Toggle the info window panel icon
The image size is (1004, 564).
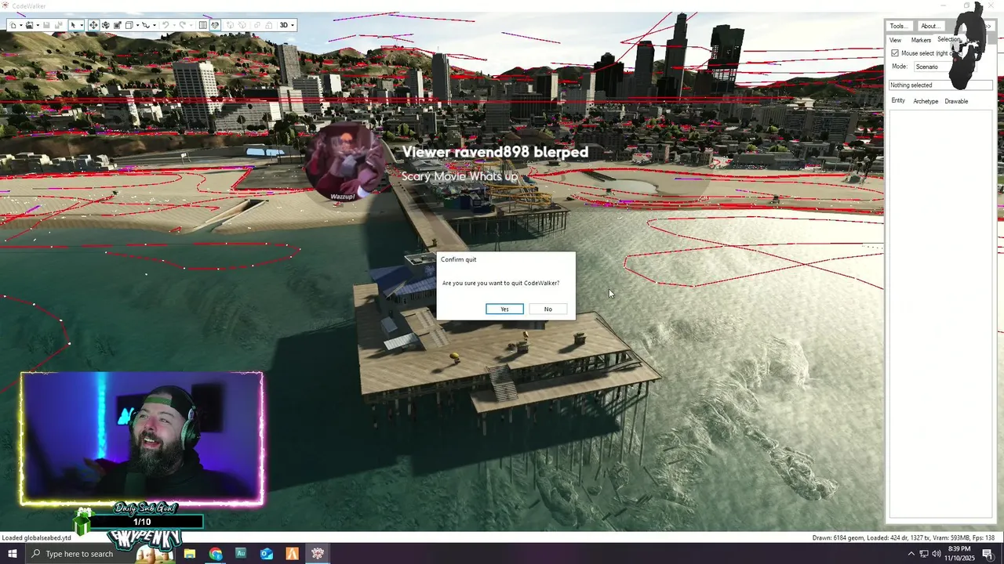pyautogui.click(x=202, y=25)
